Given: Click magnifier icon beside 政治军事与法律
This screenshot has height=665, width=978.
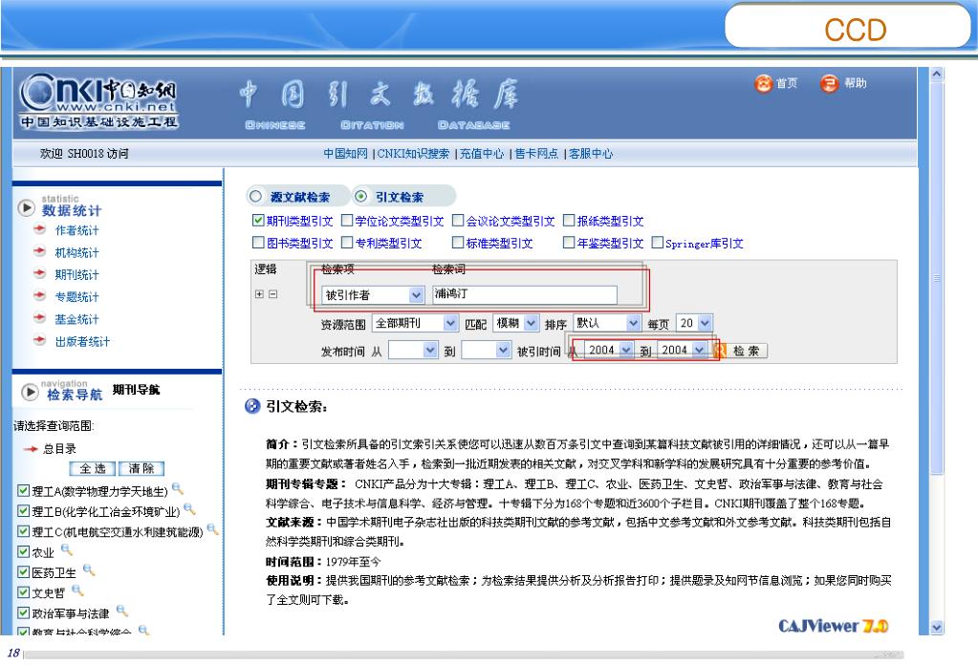Looking at the screenshot, I should click(122, 611).
